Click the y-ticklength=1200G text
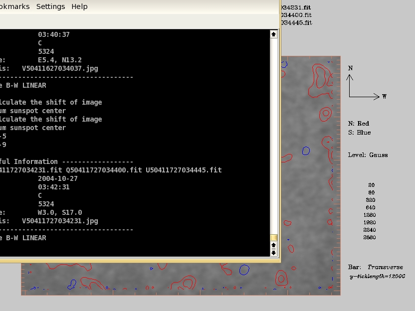 point(377,276)
